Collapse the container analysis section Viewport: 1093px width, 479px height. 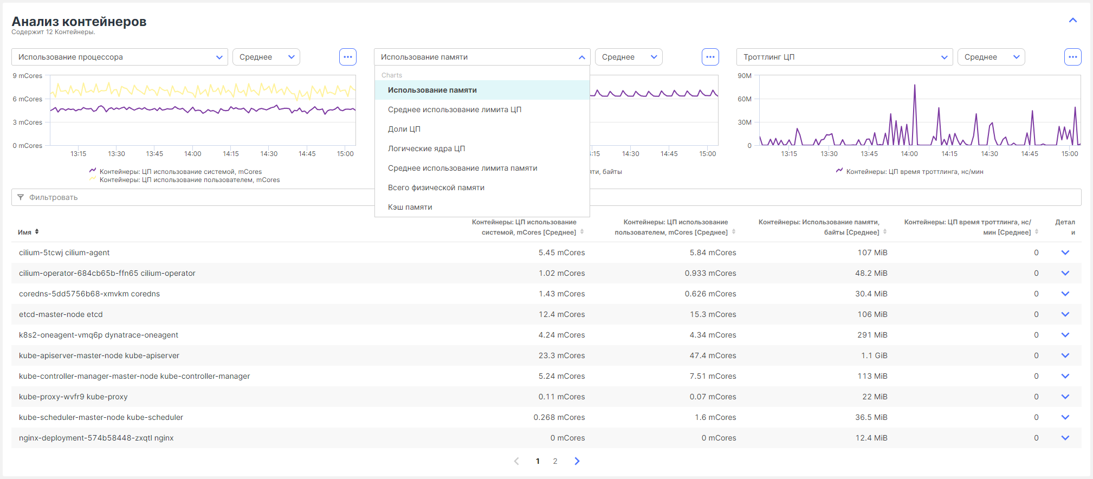pos(1072,21)
